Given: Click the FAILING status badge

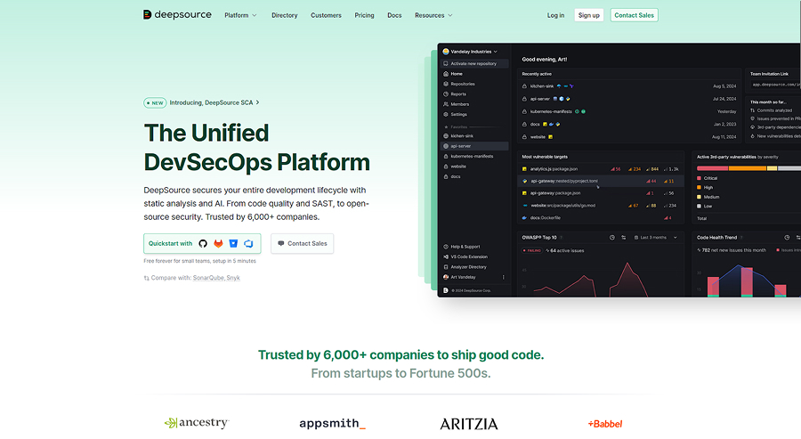Looking at the screenshot, I should click(x=532, y=250).
